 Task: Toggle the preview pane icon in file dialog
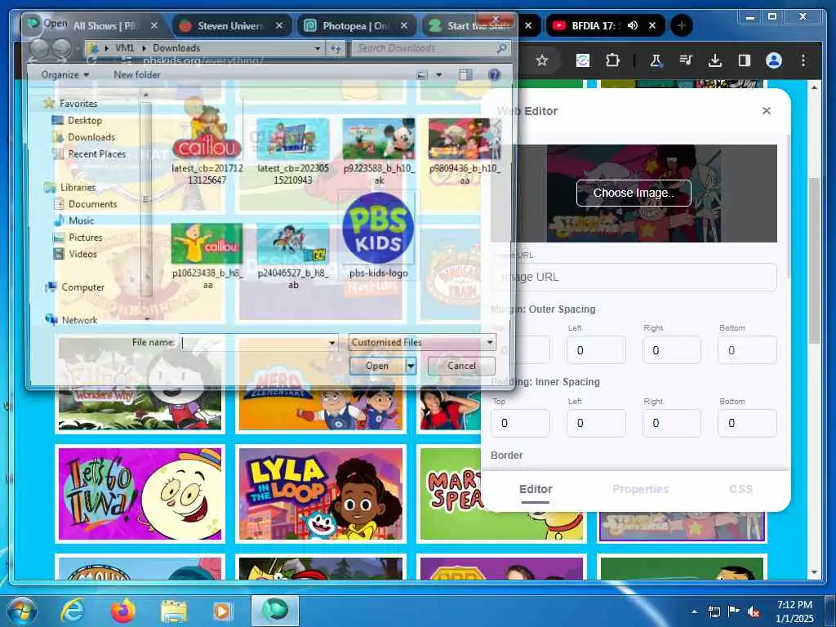[x=465, y=74]
